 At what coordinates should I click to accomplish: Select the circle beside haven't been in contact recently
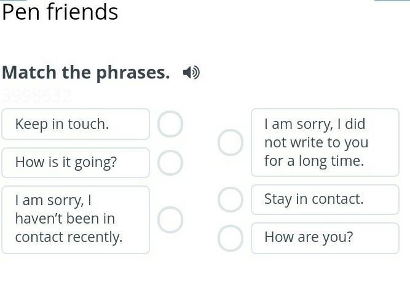click(170, 220)
